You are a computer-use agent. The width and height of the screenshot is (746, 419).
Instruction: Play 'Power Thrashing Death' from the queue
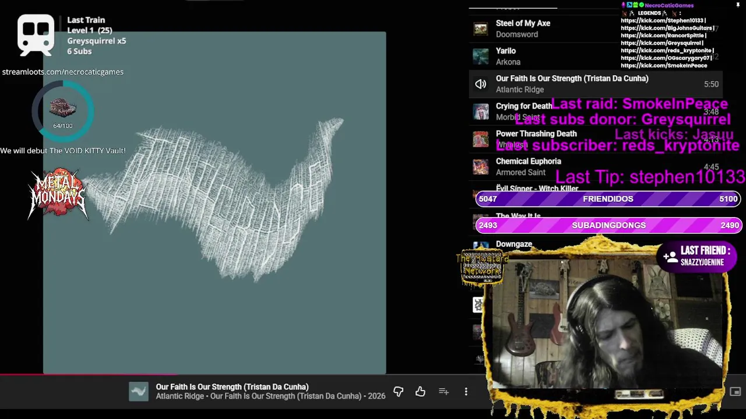pos(536,134)
